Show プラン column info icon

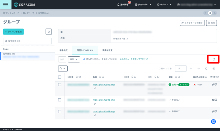218,77
